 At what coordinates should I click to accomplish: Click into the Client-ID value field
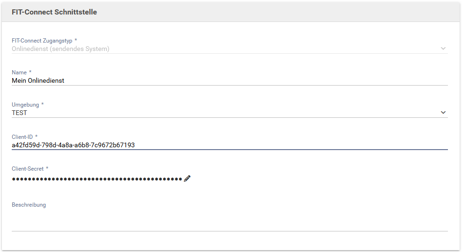click(230, 145)
